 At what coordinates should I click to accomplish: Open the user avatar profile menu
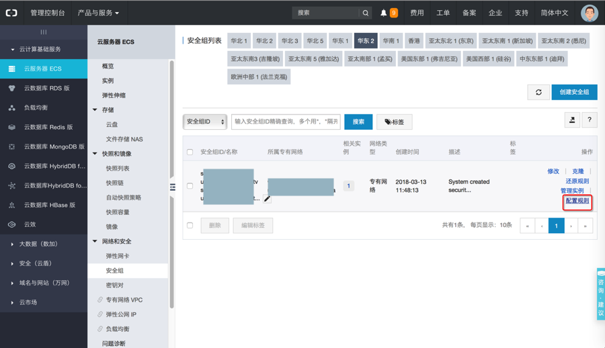[x=589, y=13]
